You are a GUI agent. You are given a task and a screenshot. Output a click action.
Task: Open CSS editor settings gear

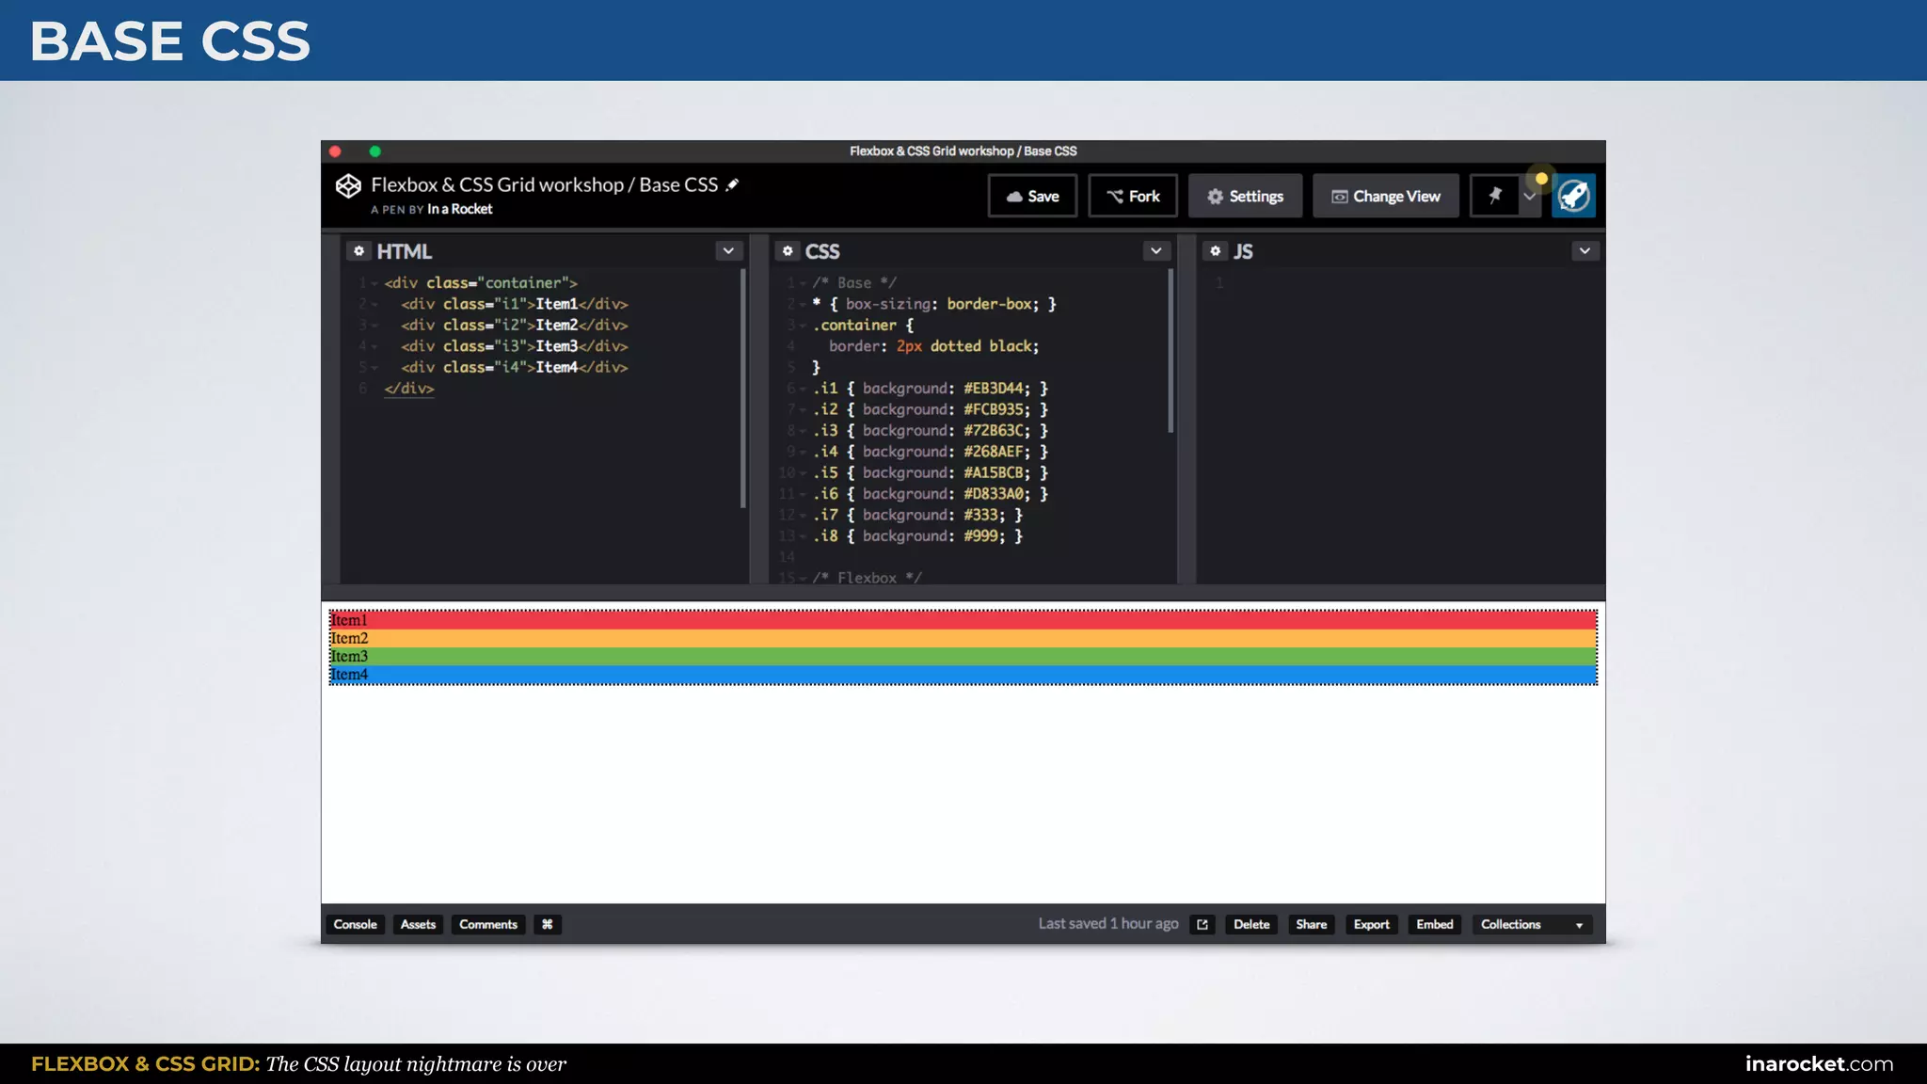[788, 251]
